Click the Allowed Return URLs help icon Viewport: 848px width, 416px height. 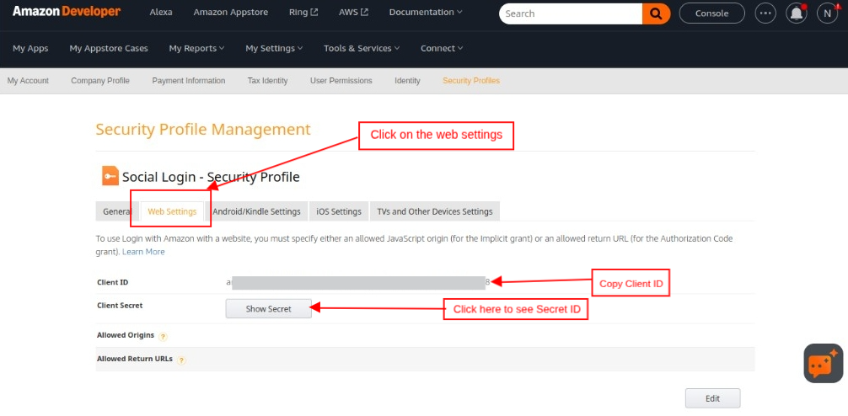coord(181,360)
